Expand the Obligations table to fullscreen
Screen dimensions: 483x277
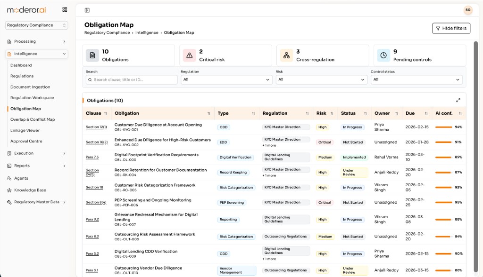[458, 100]
